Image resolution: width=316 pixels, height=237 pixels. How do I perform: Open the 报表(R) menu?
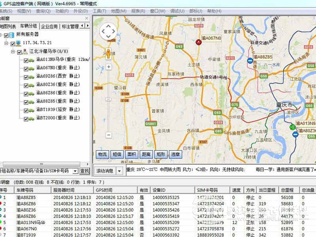138,11
